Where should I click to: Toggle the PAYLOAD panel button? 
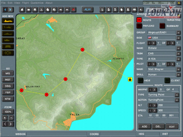[x=139, y=26]
